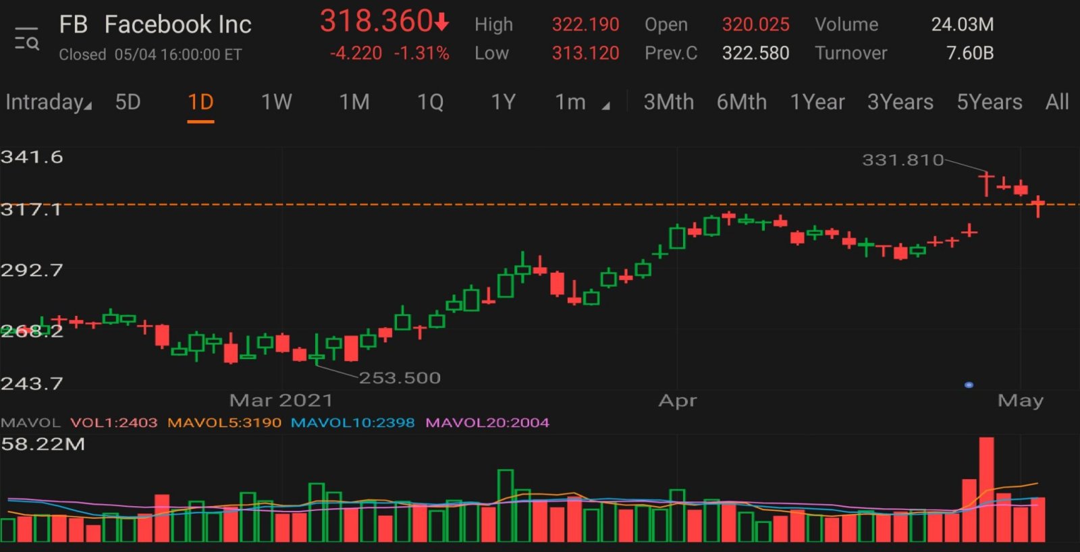Click the 292.7 price axis label
The width and height of the screenshot is (1080, 552).
pyautogui.click(x=32, y=271)
